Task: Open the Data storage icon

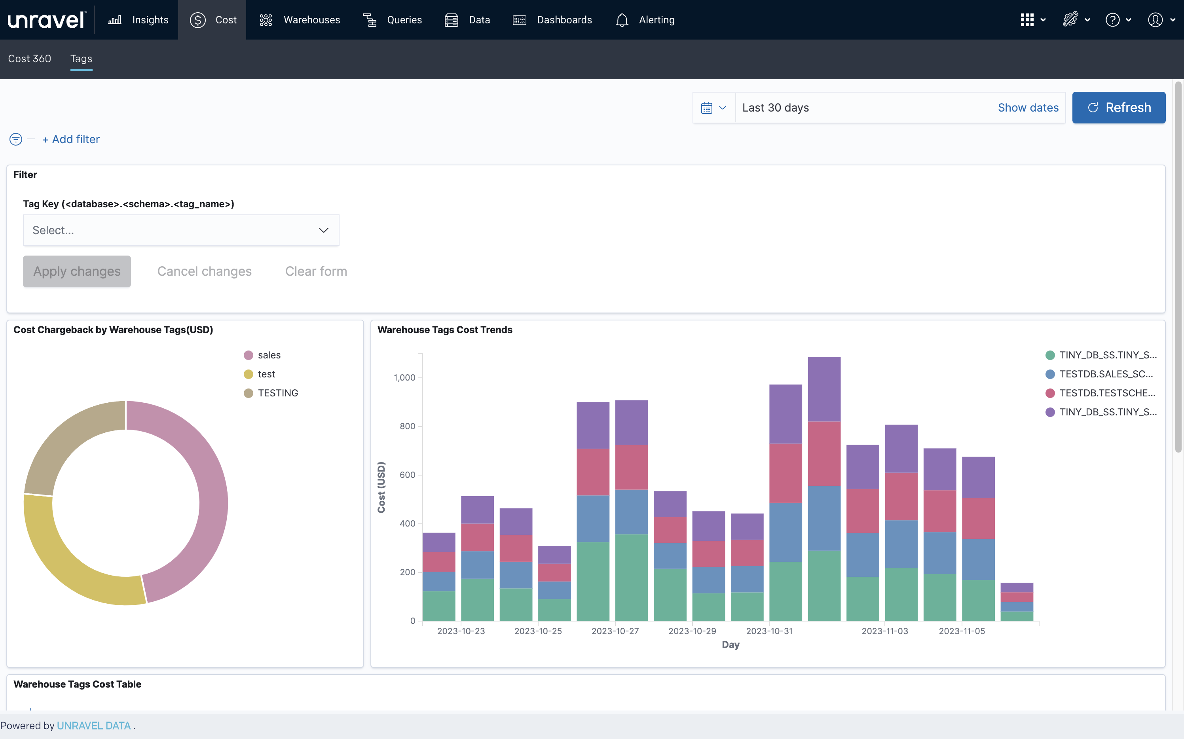Action: [x=451, y=20]
